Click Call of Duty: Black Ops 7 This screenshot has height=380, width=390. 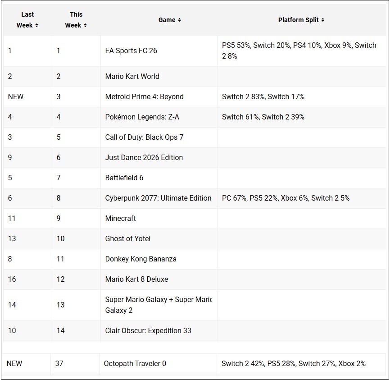[x=144, y=137]
